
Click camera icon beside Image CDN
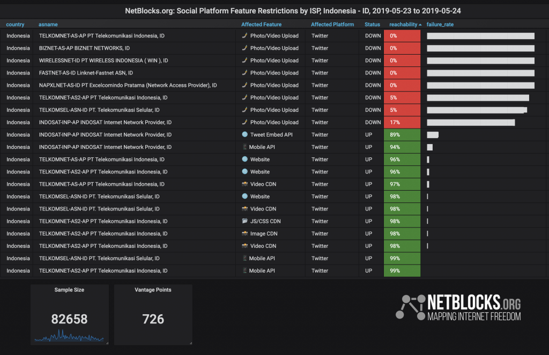[244, 233]
